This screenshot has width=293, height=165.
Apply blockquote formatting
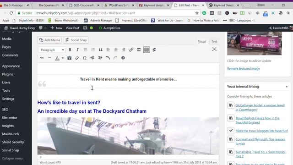pyautogui.click(x=101, y=50)
